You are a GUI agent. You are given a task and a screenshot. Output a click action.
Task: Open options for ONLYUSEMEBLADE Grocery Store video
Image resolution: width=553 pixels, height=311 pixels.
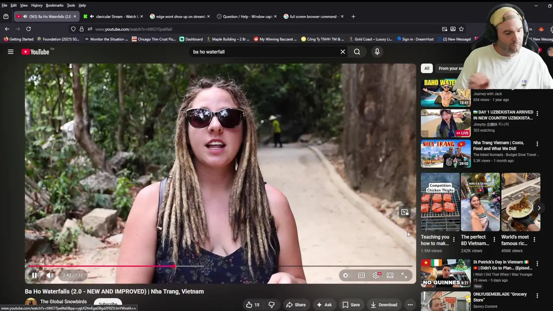point(537,296)
